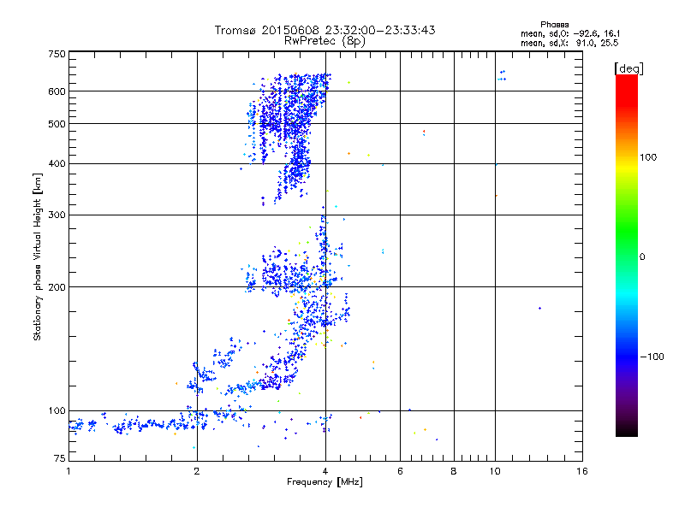
Task: Click the x-axis "6" tick label
Action: tap(400, 471)
